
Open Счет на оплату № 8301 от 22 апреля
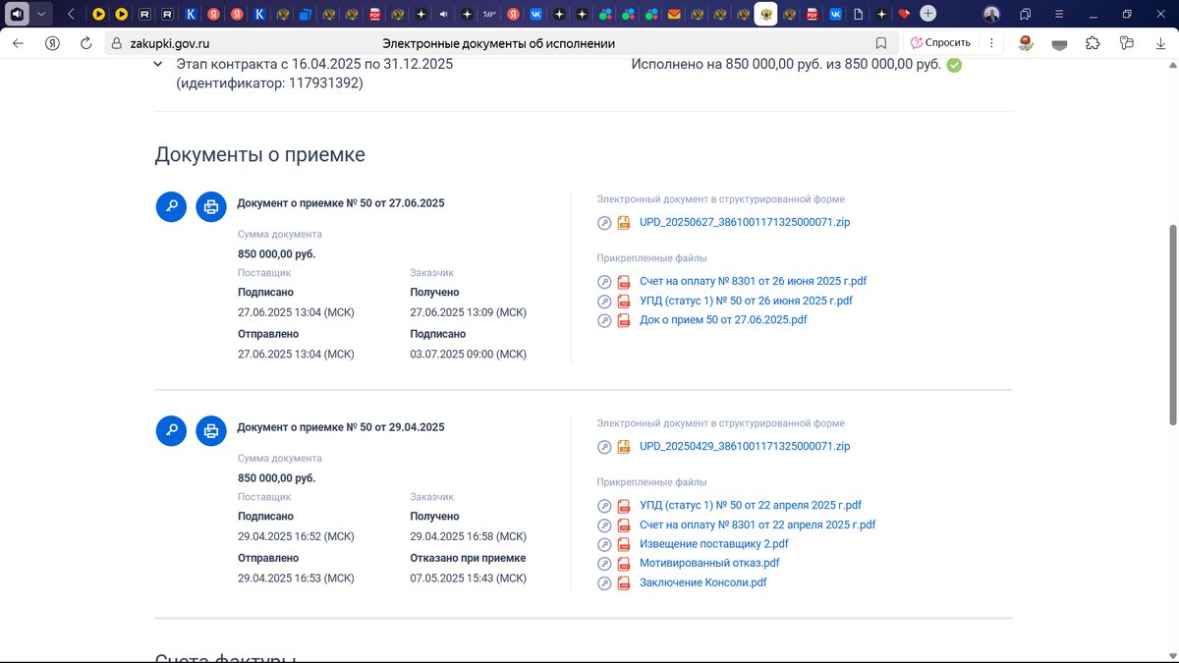tap(758, 525)
